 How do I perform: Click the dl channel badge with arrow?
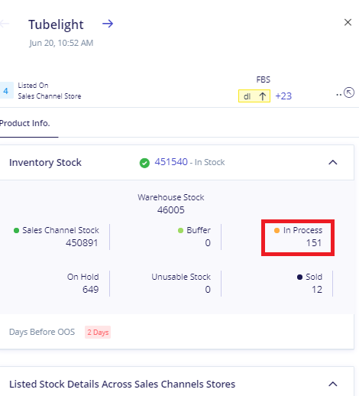pyautogui.click(x=254, y=96)
